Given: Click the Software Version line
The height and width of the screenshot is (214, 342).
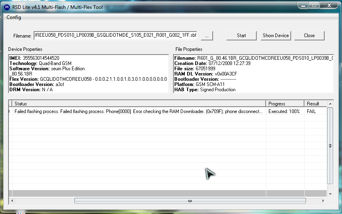Looking at the screenshot, I should pos(47,69).
